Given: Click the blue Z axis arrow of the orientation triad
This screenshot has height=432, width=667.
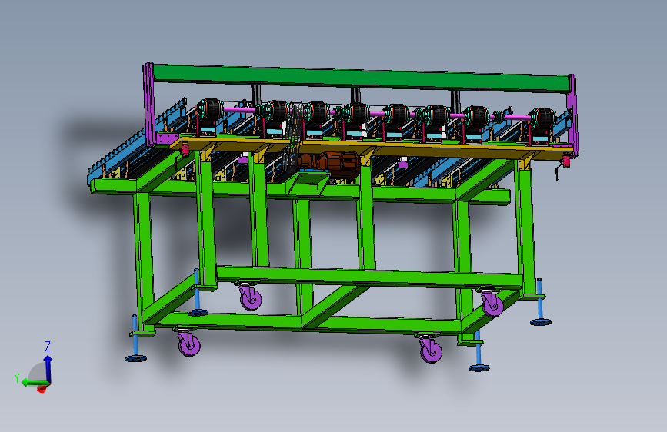Looking at the screenshot, I should (48, 367).
